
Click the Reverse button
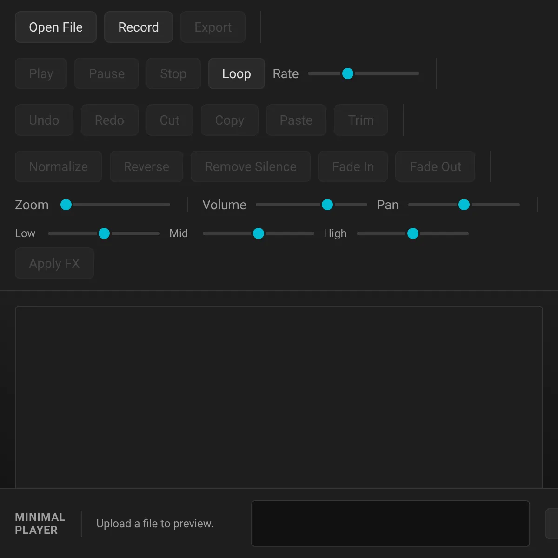(x=146, y=166)
